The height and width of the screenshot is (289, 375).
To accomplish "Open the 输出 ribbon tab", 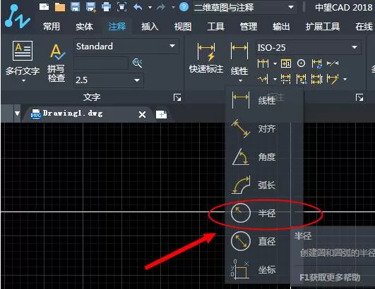I will point(281,26).
